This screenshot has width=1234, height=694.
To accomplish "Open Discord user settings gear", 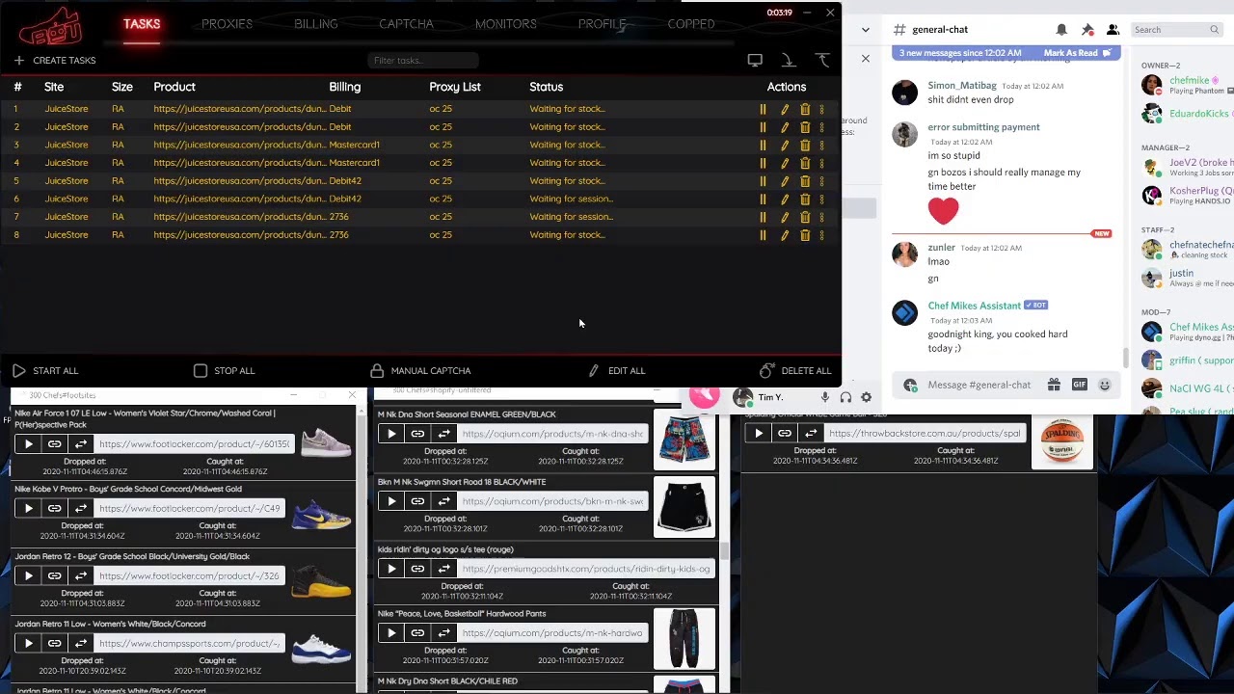I will pyautogui.click(x=866, y=397).
